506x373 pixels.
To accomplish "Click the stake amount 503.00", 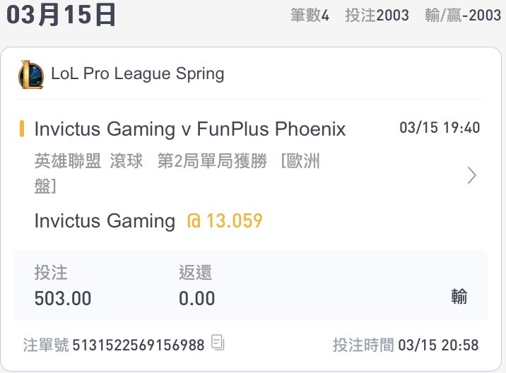I will (63, 298).
